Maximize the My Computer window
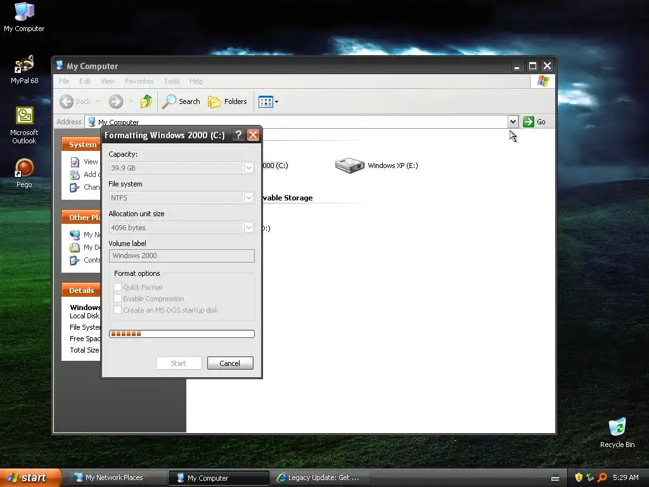Screen dimensions: 649x487 tap(532, 66)
